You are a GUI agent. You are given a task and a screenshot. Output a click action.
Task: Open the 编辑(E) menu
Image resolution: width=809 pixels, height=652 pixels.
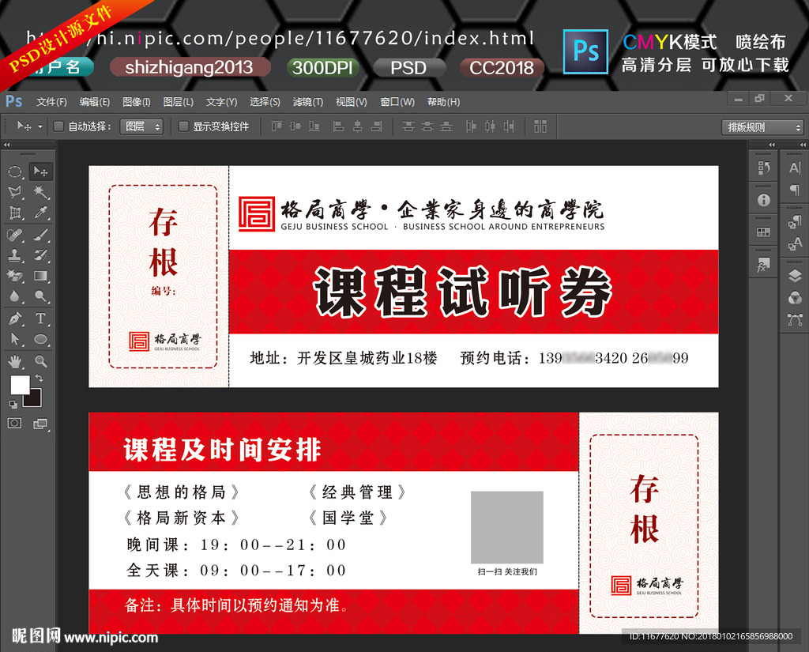pyautogui.click(x=95, y=102)
